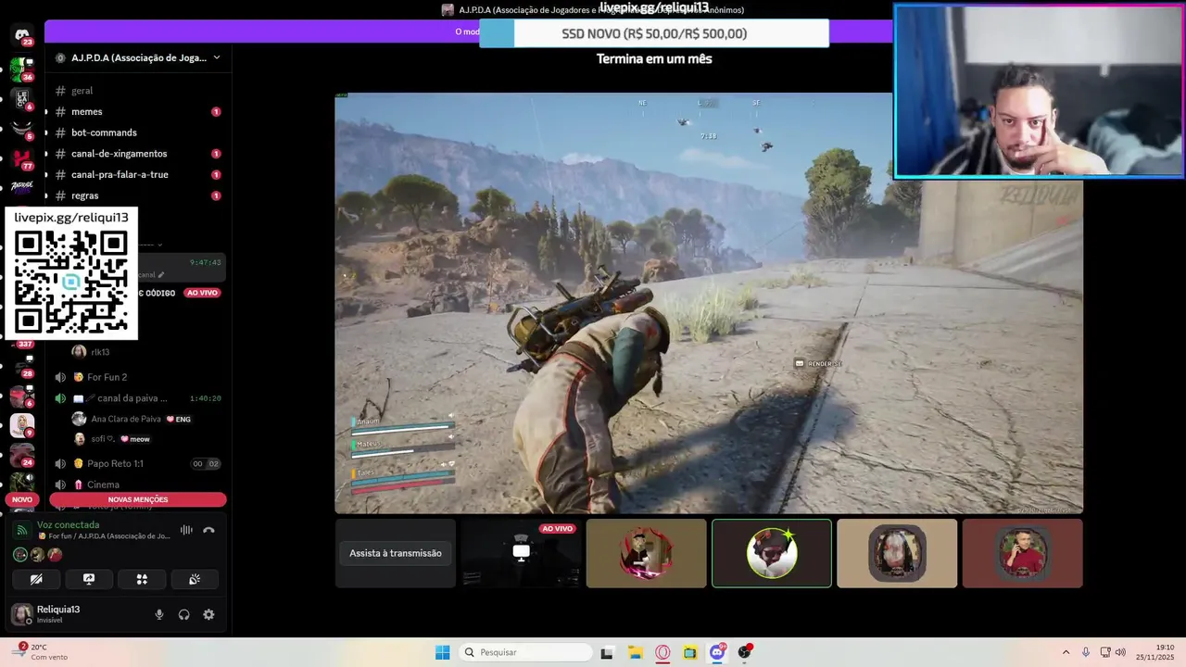Open Discord direct messages home icon
Image resolution: width=1186 pixels, height=667 pixels.
click(22, 35)
